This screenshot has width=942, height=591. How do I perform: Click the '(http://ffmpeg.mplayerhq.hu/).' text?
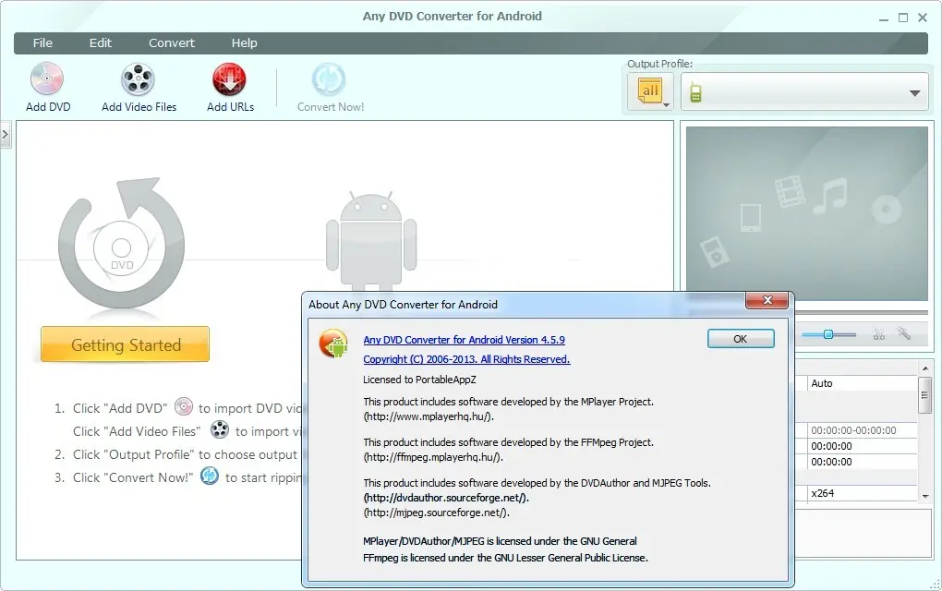click(433, 457)
